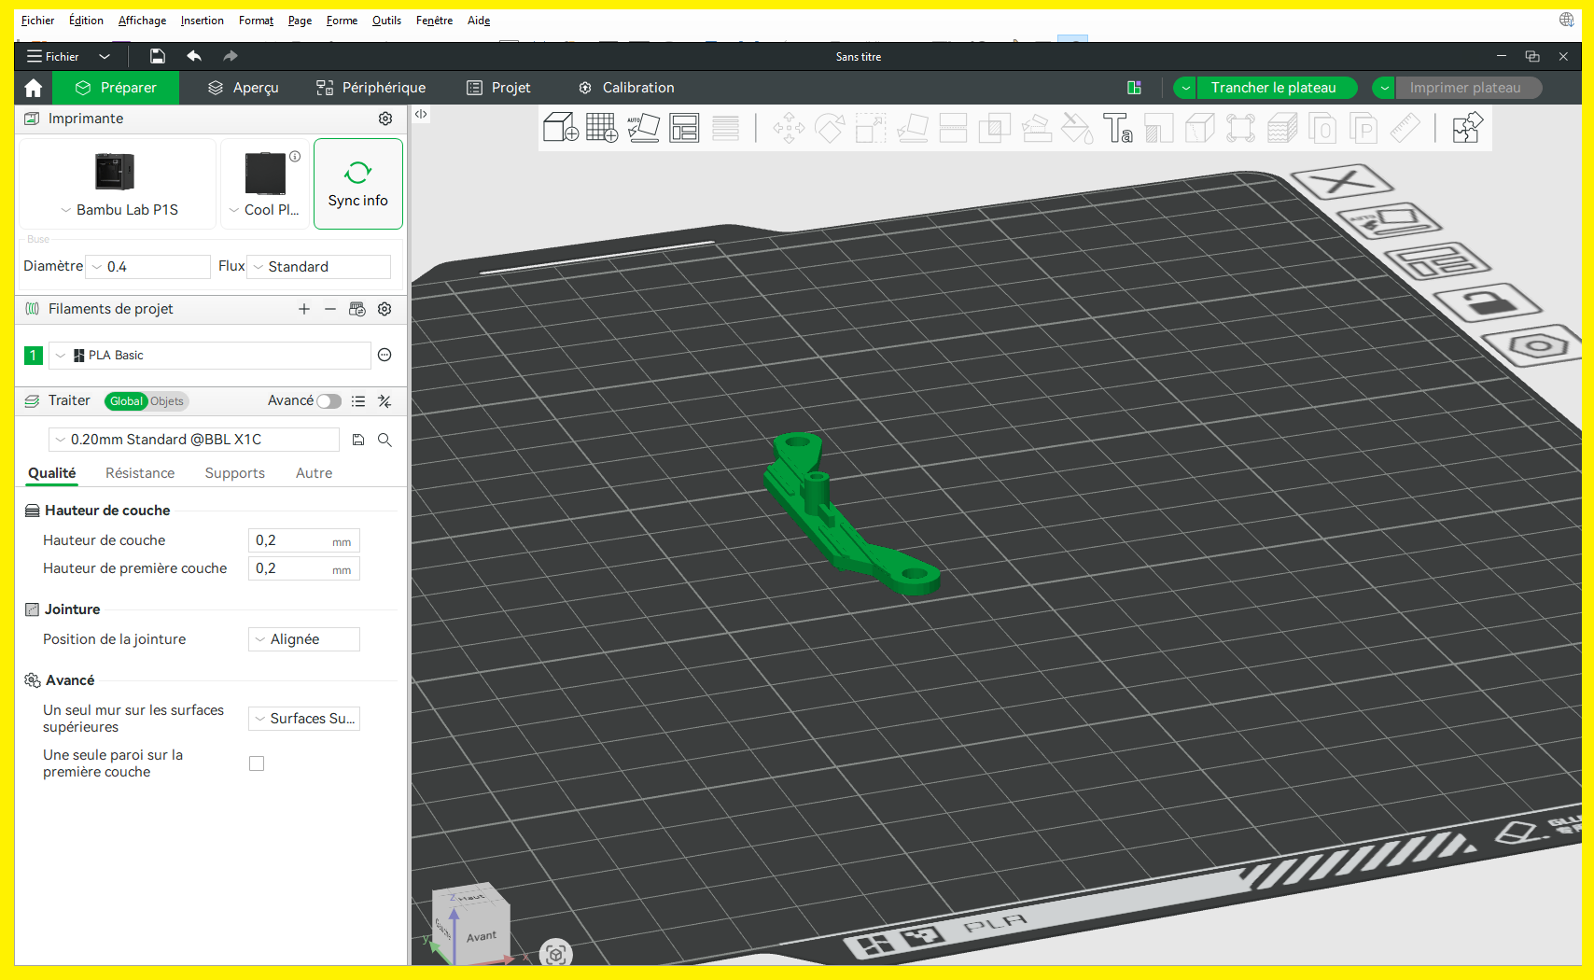Click the plus icon to add filament
Image resolution: width=1594 pixels, height=980 pixels.
tap(303, 309)
